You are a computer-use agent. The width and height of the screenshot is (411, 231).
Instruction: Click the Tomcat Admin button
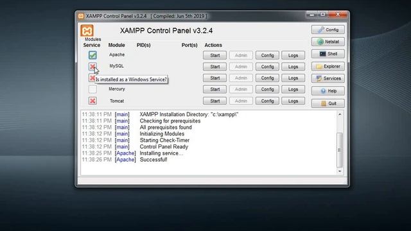[241, 101]
